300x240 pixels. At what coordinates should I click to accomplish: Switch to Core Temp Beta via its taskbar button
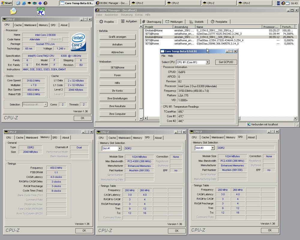(77, 3)
